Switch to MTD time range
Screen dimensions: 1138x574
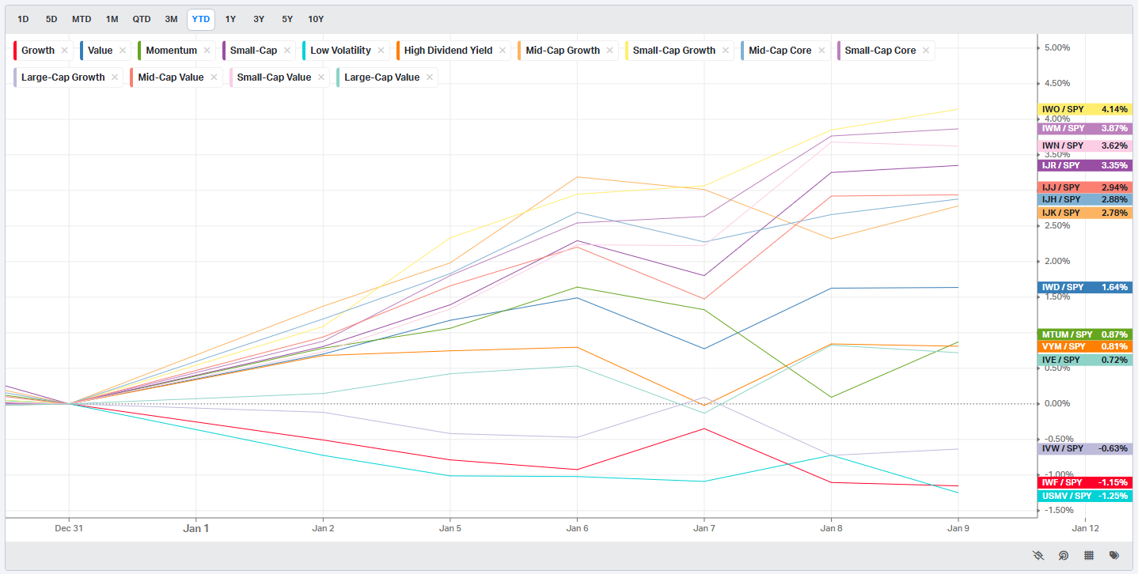82,19
